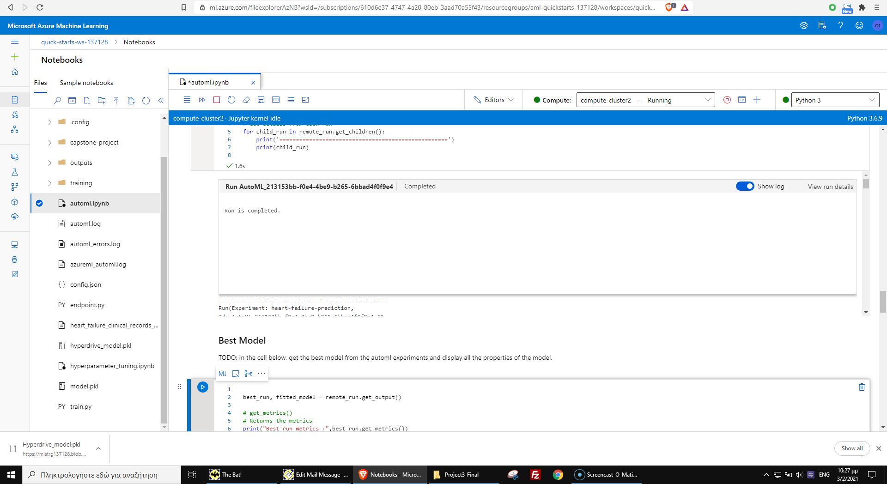Click Show all downloads button
Viewport: 887px width, 484px height.
(x=852, y=448)
